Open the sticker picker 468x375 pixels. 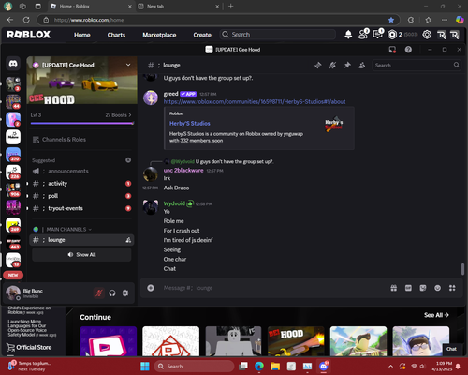coord(423,288)
